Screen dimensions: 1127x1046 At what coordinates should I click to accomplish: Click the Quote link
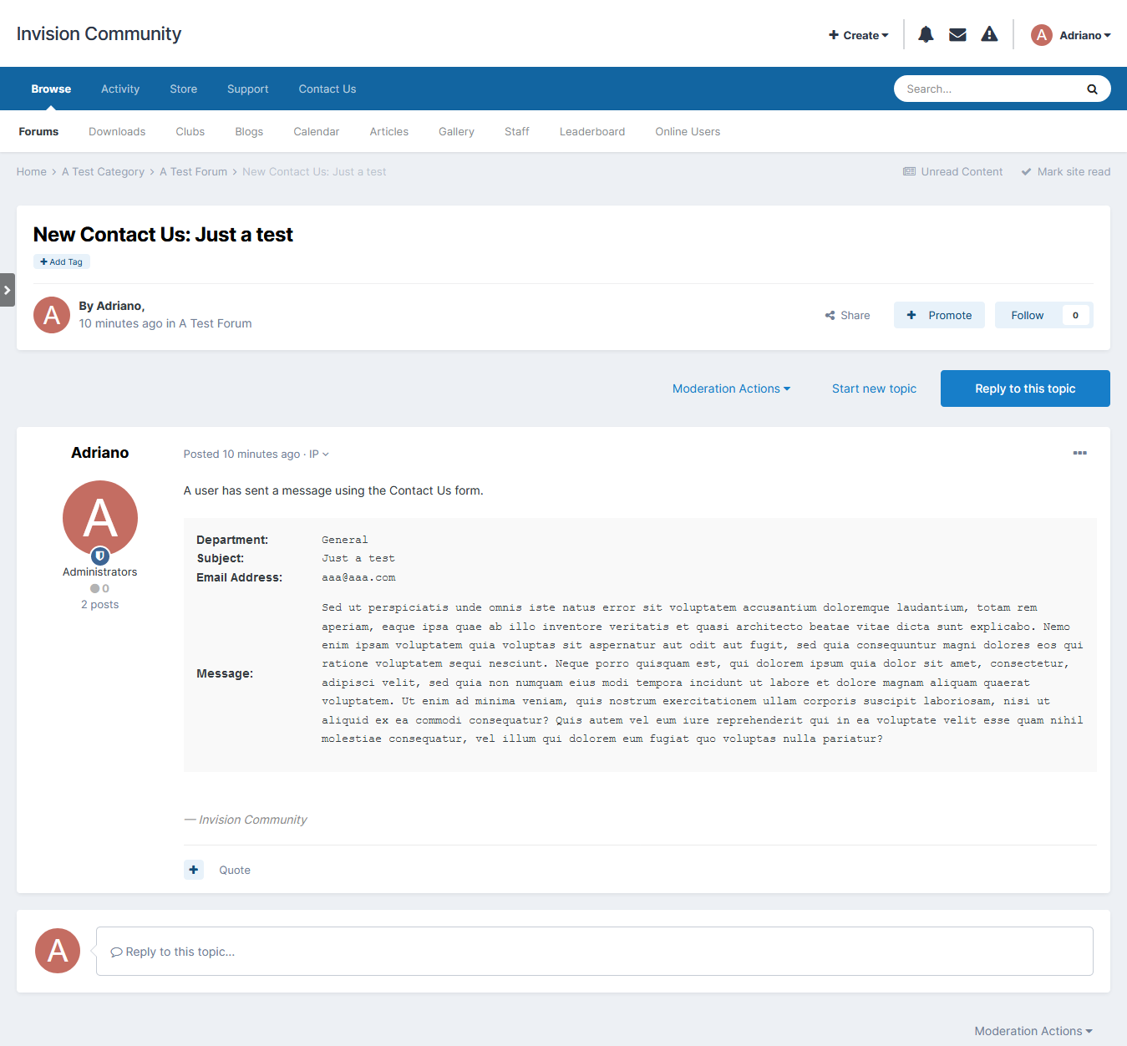tap(235, 871)
